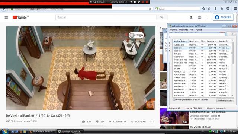Open América Televisión - Series channel link
Viewport: 238px width, 134px height.
click(204, 116)
